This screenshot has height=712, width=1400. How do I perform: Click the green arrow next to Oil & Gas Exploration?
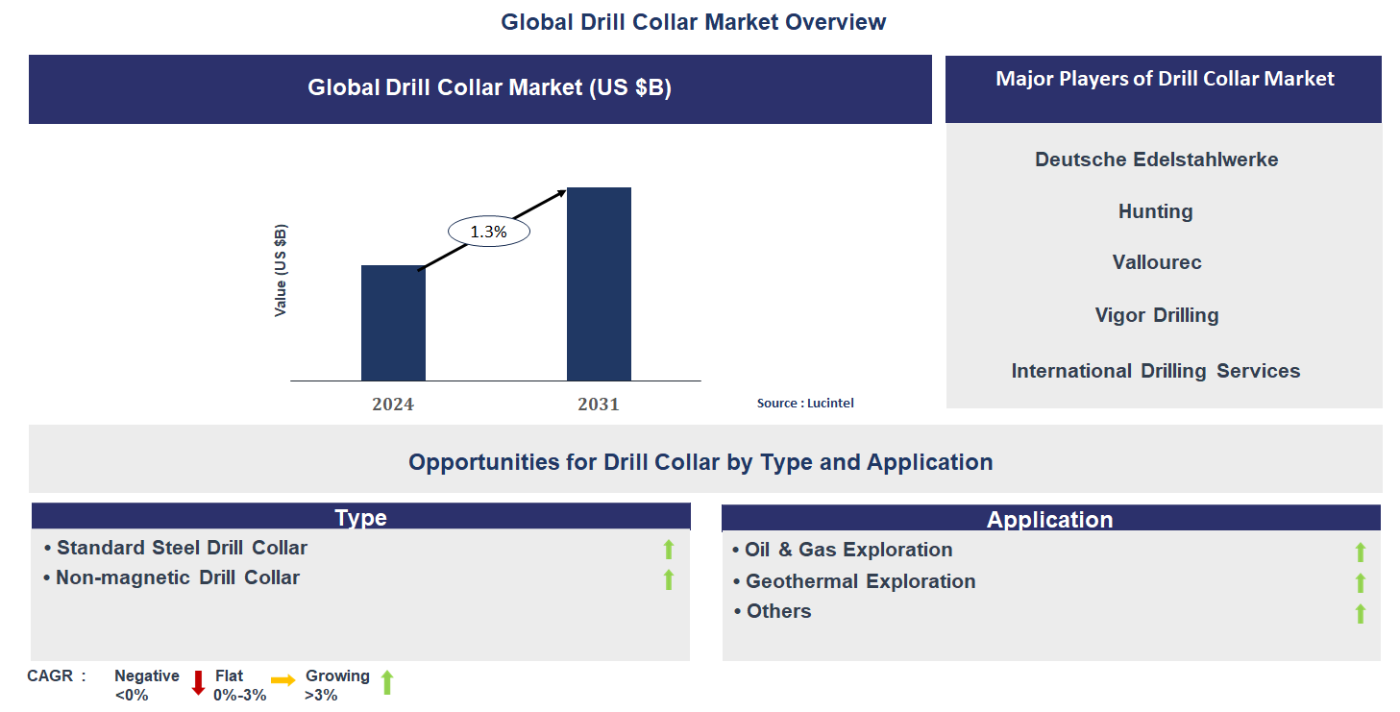tap(1360, 552)
